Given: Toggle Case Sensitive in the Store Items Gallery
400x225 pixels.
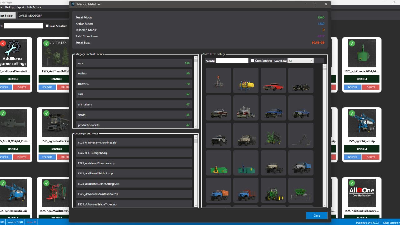Looking at the screenshot, I should pos(253,60).
